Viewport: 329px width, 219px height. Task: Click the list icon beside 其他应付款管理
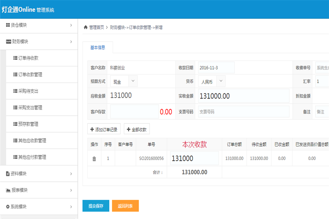(15, 157)
